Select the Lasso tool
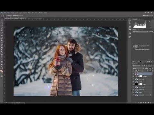 click(2, 26)
